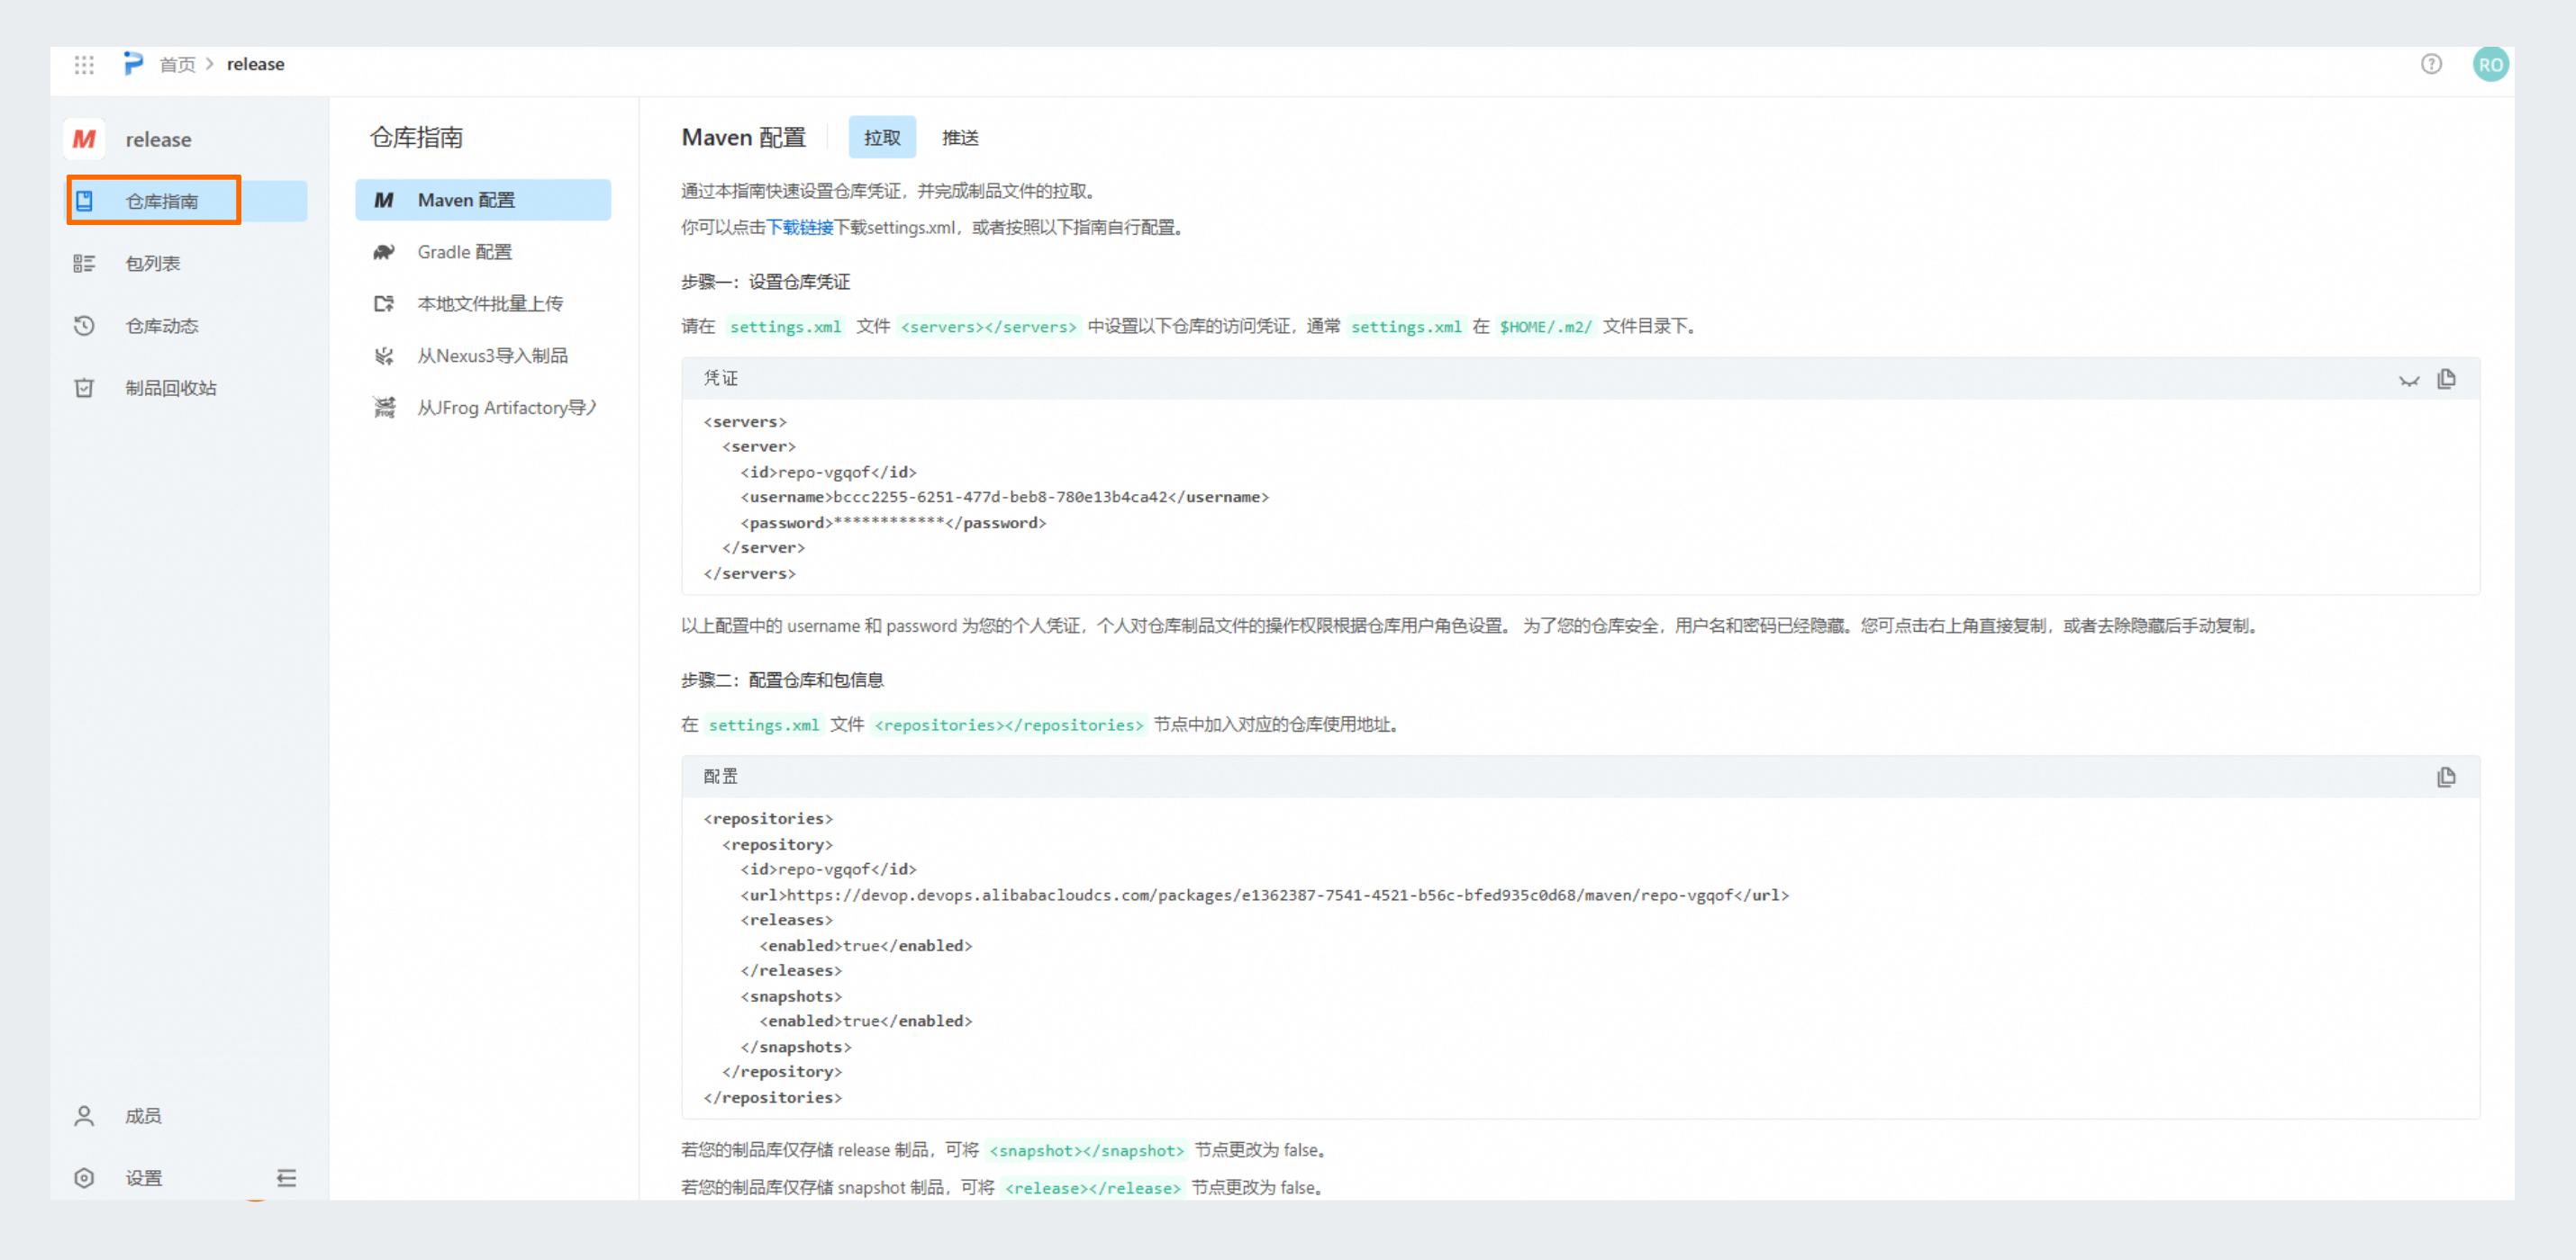Open 设置 settings page
This screenshot has height=1260, width=2576.
(x=143, y=1178)
